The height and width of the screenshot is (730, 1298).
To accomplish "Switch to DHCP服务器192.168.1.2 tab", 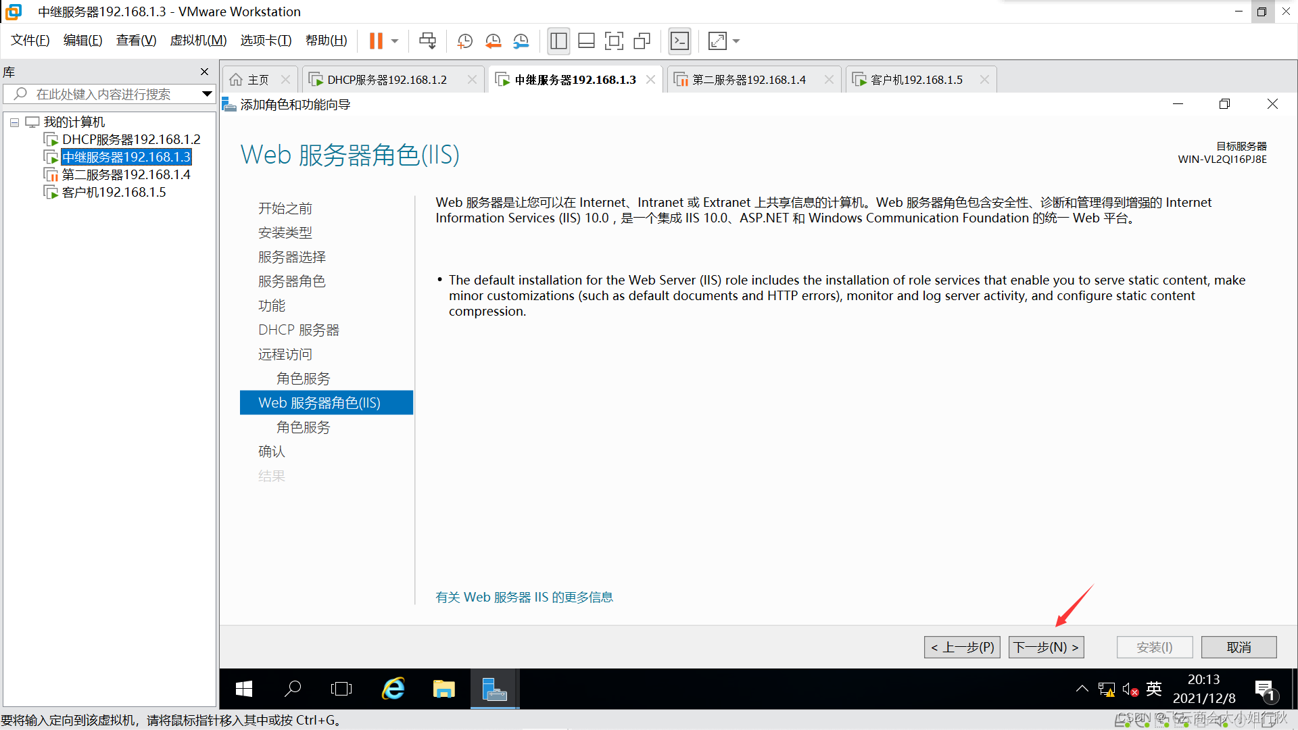I will pos(387,80).
